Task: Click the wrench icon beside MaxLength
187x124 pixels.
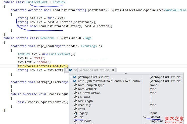Action: coord(75,101)
